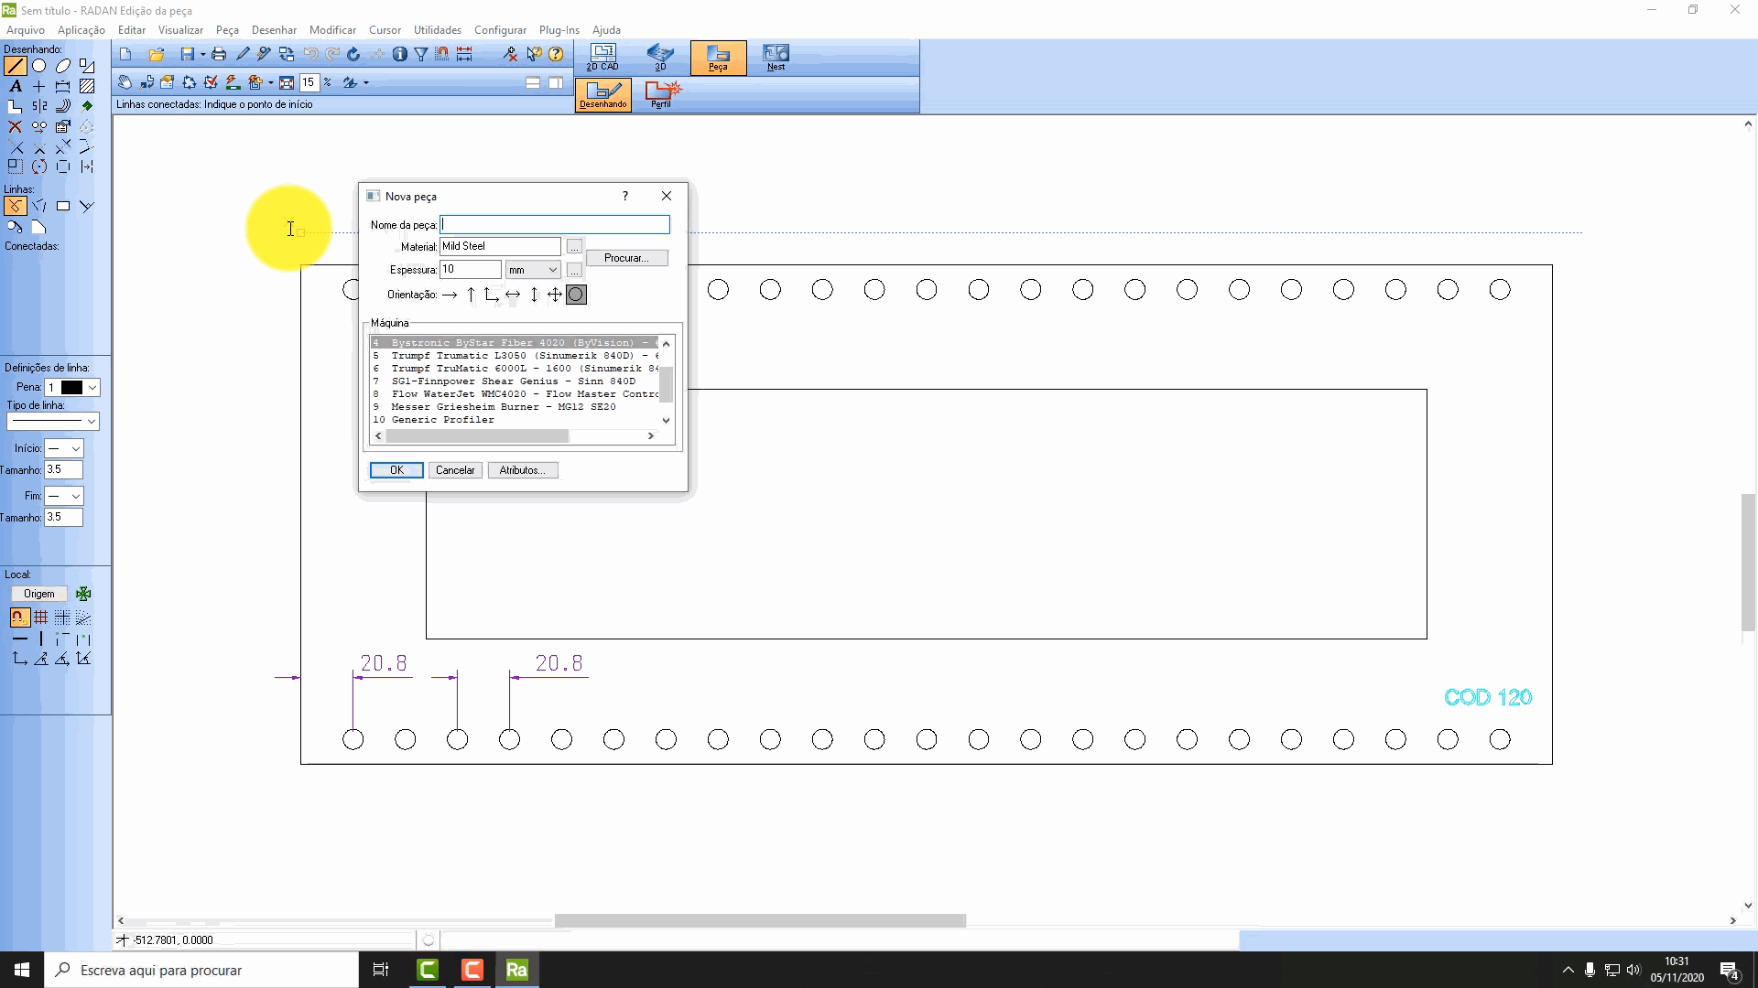Switch to 2D CAD mode
This screenshot has width=1758, height=988.
pos(602,57)
